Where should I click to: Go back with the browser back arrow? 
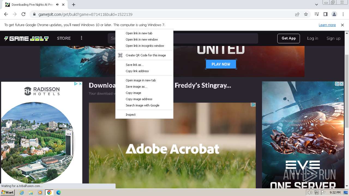pyautogui.click(x=6, y=14)
